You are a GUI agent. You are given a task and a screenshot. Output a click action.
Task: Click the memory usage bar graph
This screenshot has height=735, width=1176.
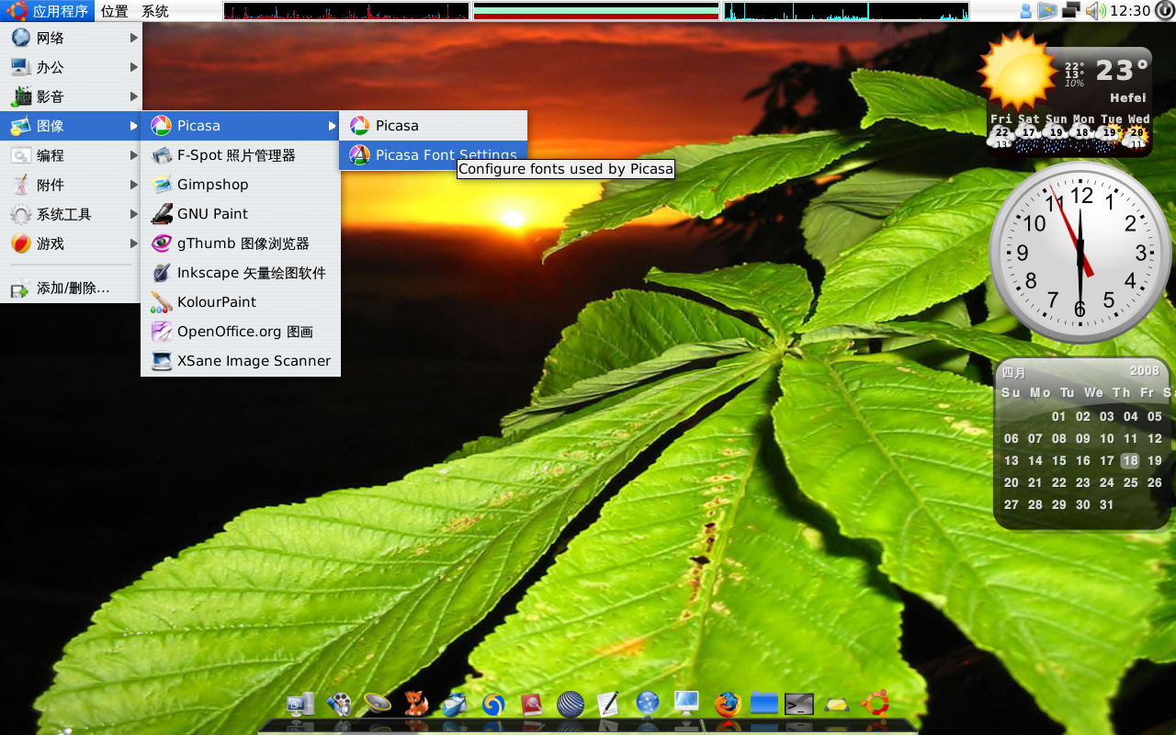tap(595, 11)
